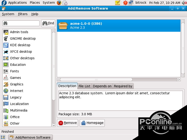187x140 pixels.
Task: Open the sticky notes panel icon
Action: point(118,3)
